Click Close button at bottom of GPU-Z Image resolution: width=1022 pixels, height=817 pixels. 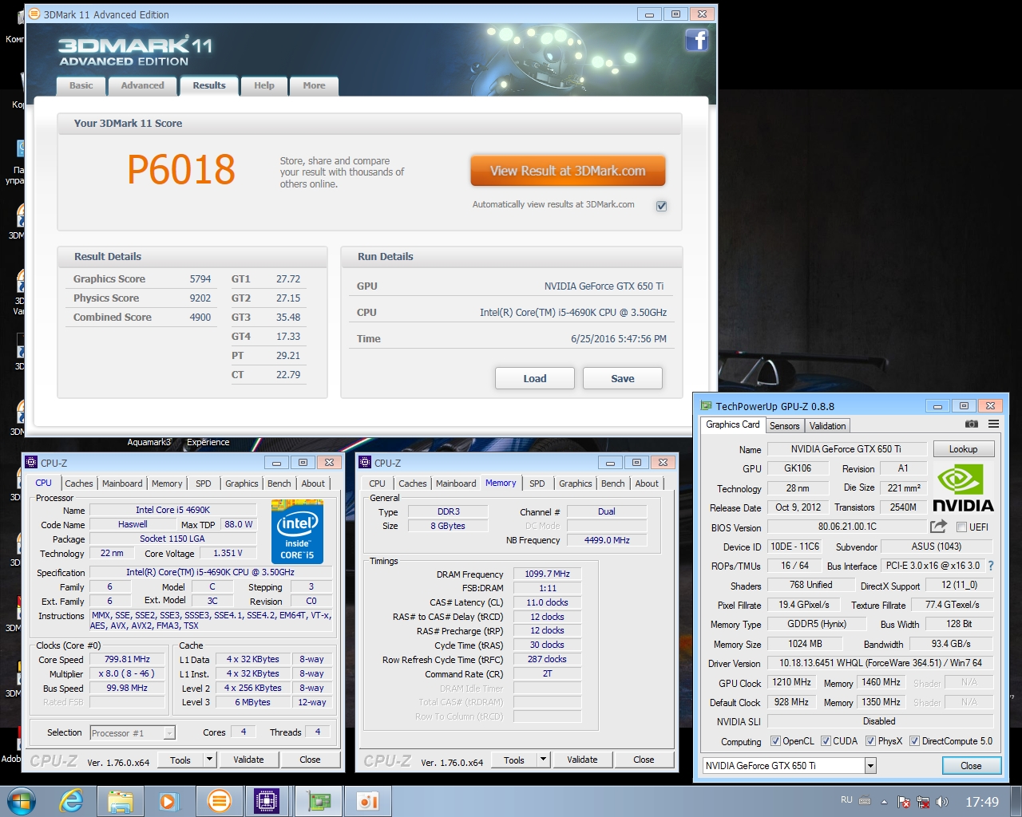tap(971, 766)
